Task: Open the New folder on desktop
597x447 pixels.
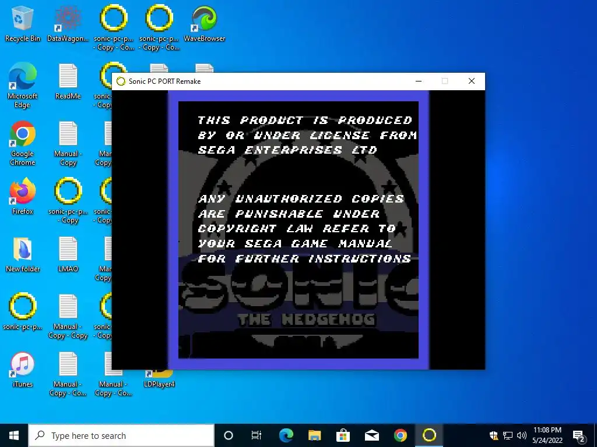Action: pos(23,254)
